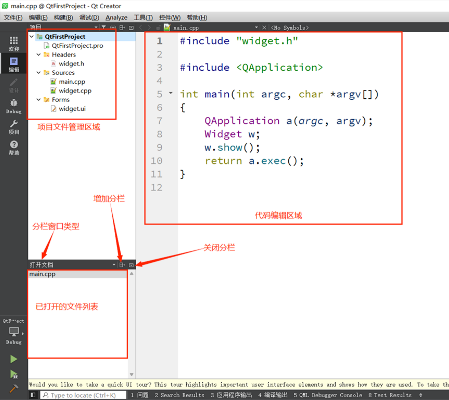449x400 pixels.
Task: Click the Start Debugging run button
Action: click(x=14, y=374)
